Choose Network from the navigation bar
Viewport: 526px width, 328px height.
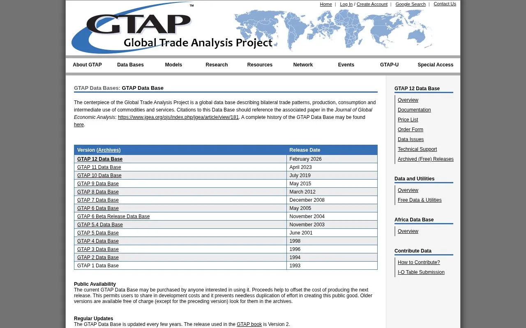click(303, 65)
